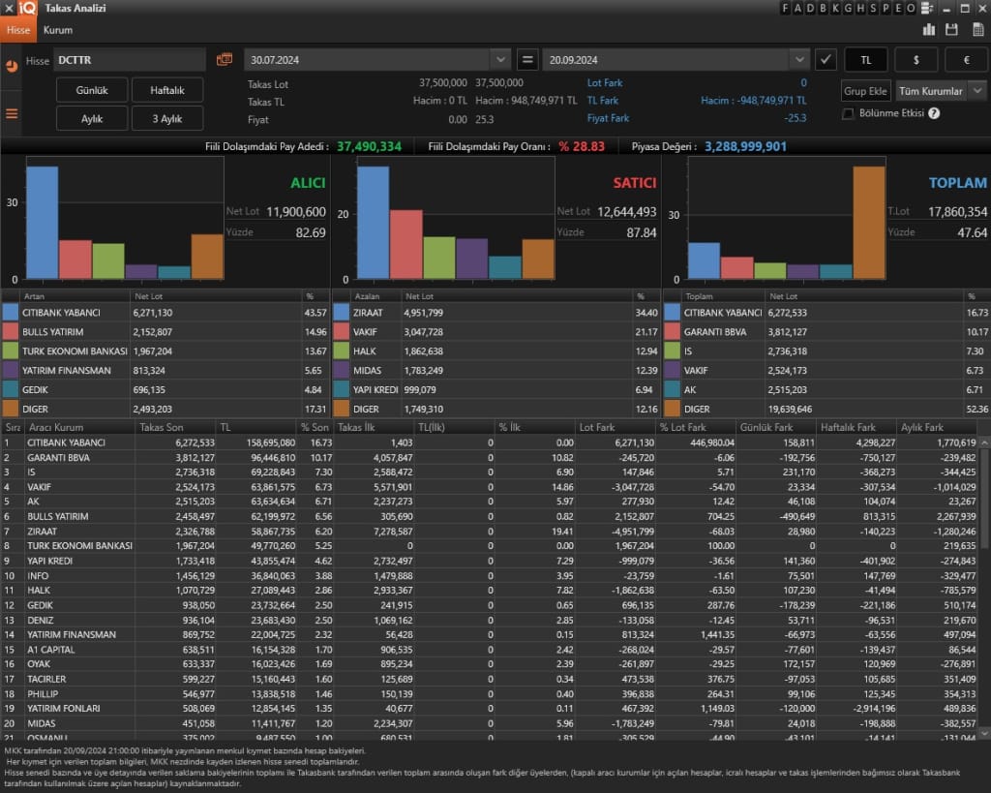
Task: Open the start date 30.07.2024 dropdown
Action: [x=500, y=60]
